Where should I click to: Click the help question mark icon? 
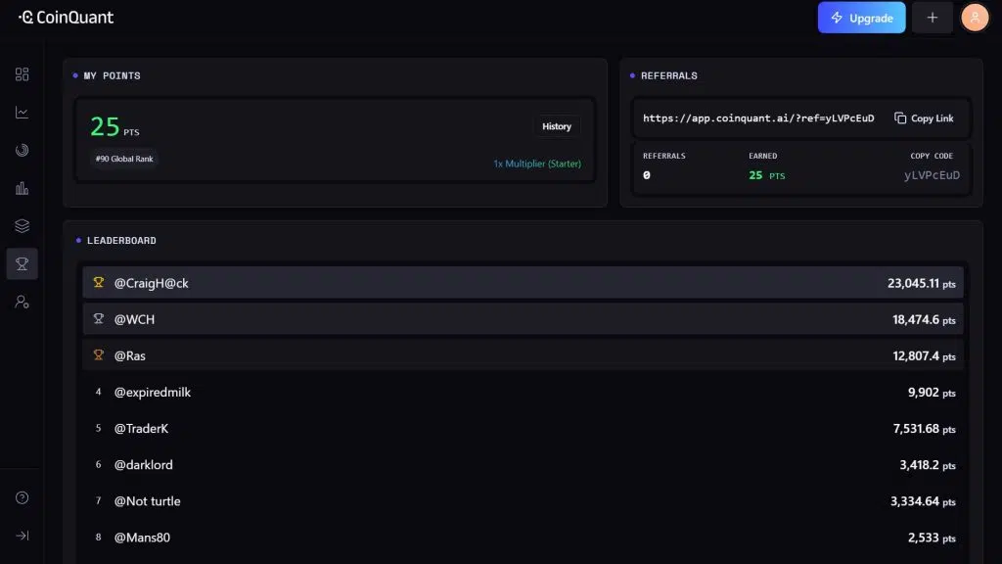pyautogui.click(x=22, y=497)
